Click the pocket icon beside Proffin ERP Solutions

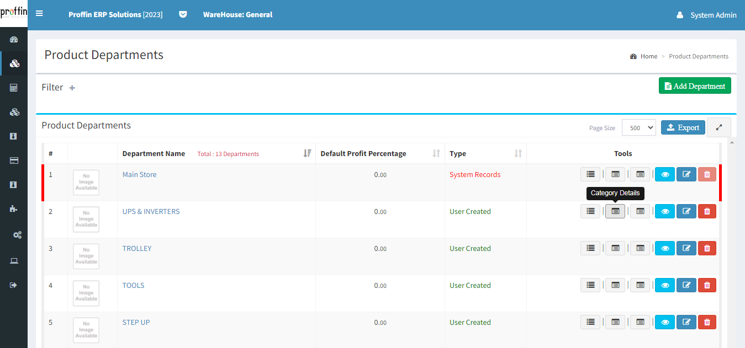(183, 15)
